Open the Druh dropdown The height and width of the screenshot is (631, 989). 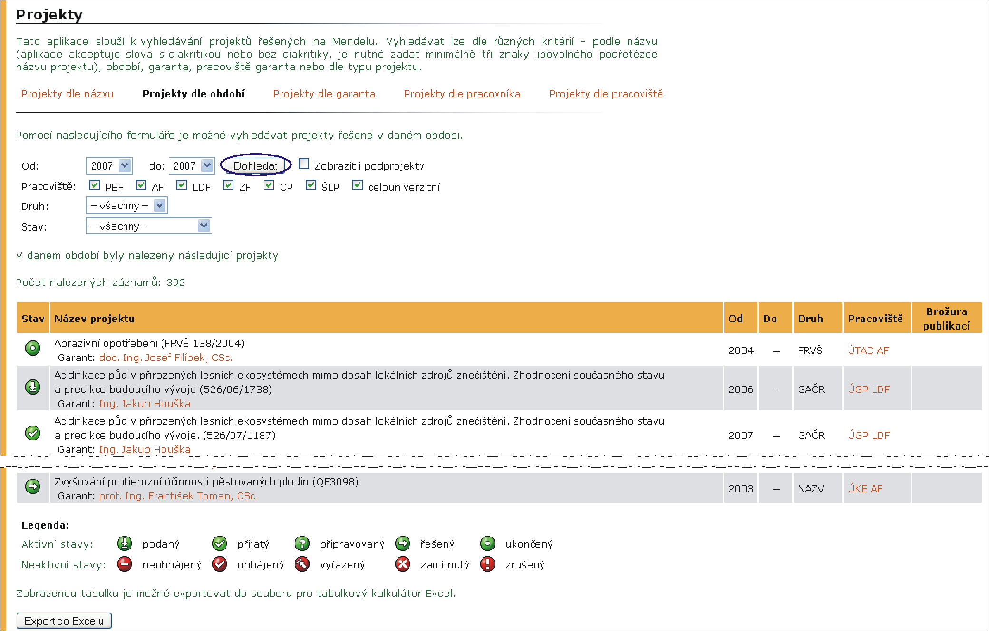click(x=126, y=205)
